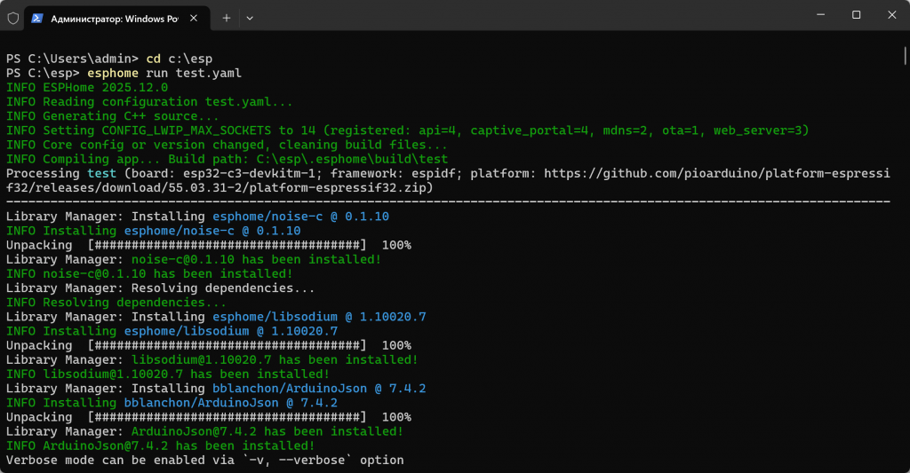Click the "Verbose mode can be enabled" line
This screenshot has width=910, height=473.
click(204, 461)
